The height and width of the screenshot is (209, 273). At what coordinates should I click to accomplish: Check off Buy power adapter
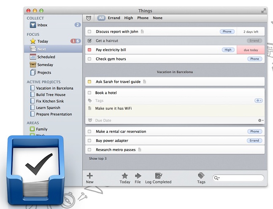(89, 140)
